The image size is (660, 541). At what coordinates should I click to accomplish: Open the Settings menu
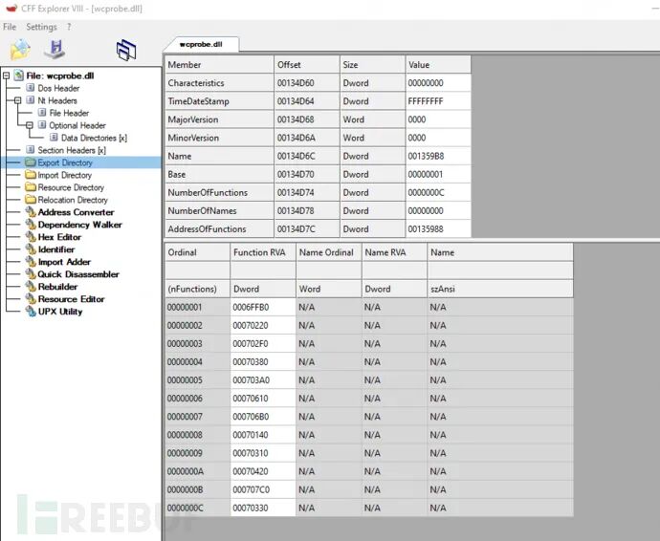tap(41, 27)
